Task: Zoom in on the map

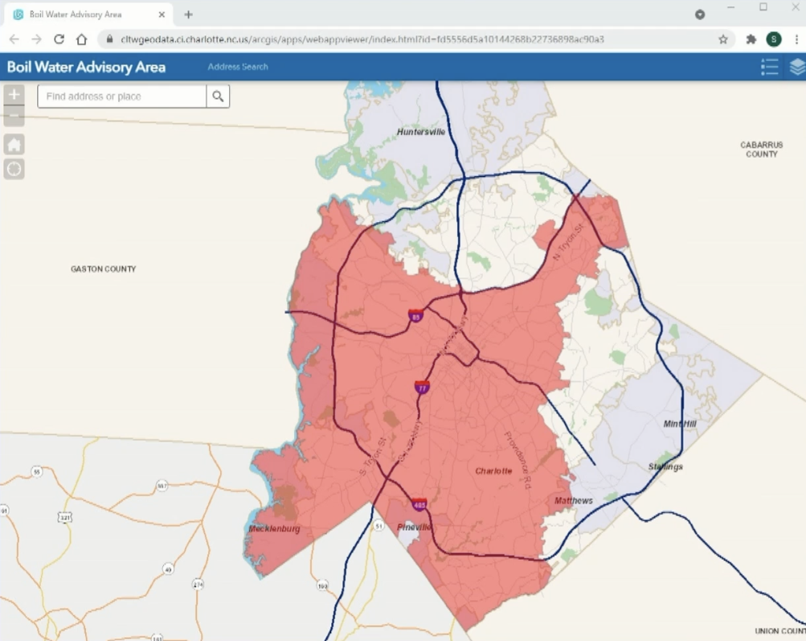Action: [x=14, y=95]
